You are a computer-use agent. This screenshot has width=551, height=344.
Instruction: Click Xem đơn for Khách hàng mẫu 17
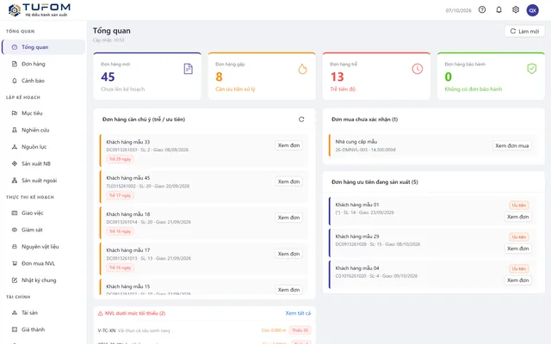click(x=289, y=254)
